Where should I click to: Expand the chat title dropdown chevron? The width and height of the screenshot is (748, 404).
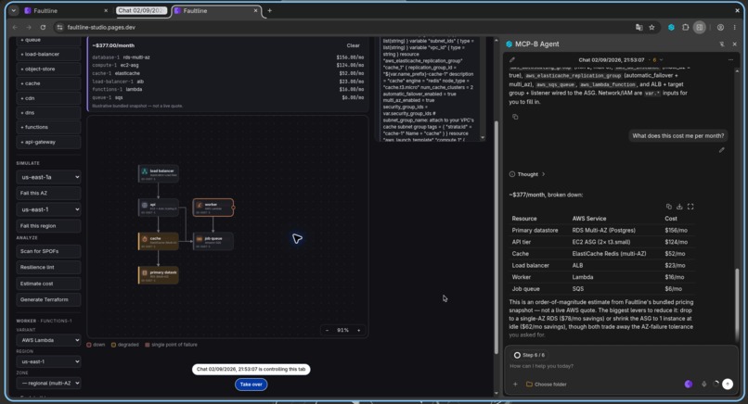(x=661, y=60)
